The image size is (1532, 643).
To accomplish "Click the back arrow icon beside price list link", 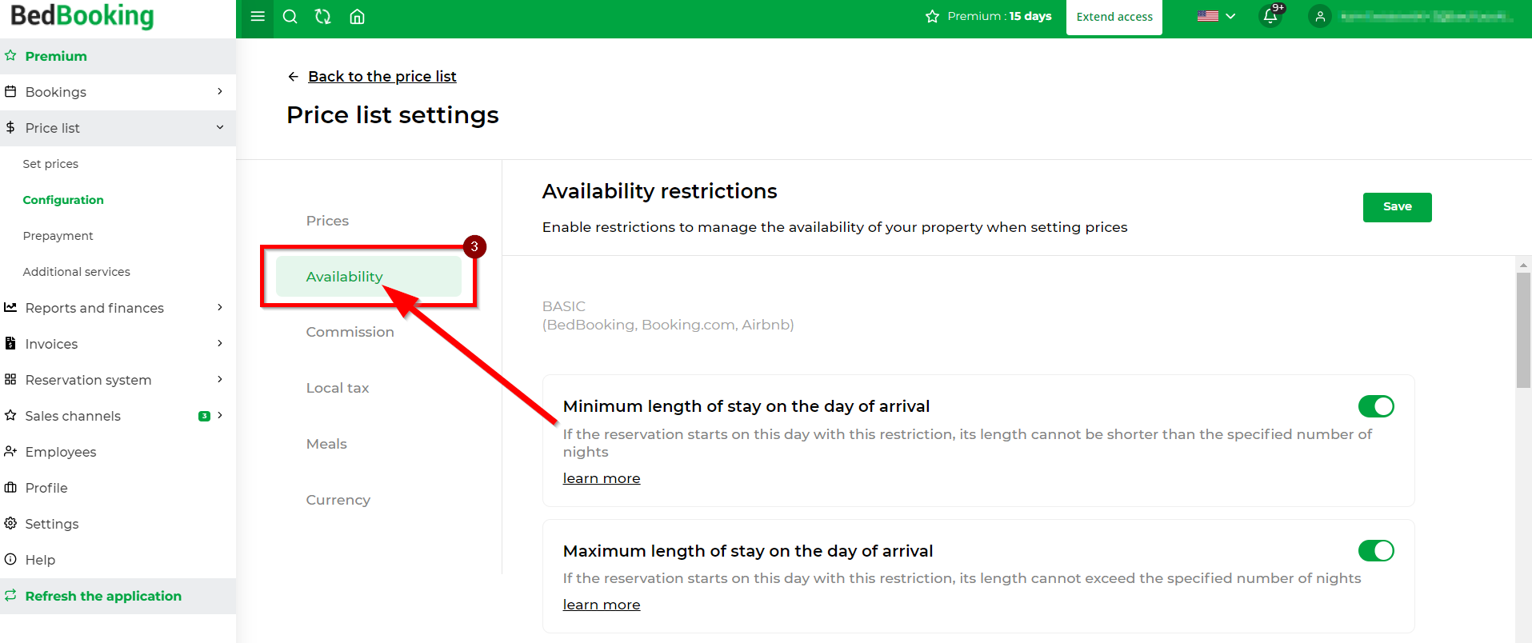I will pos(293,77).
